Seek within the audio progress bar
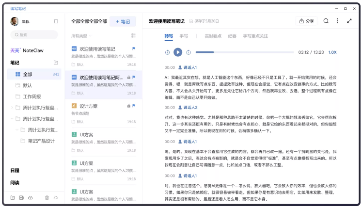The width and height of the screenshot is (362, 208). pos(245,52)
